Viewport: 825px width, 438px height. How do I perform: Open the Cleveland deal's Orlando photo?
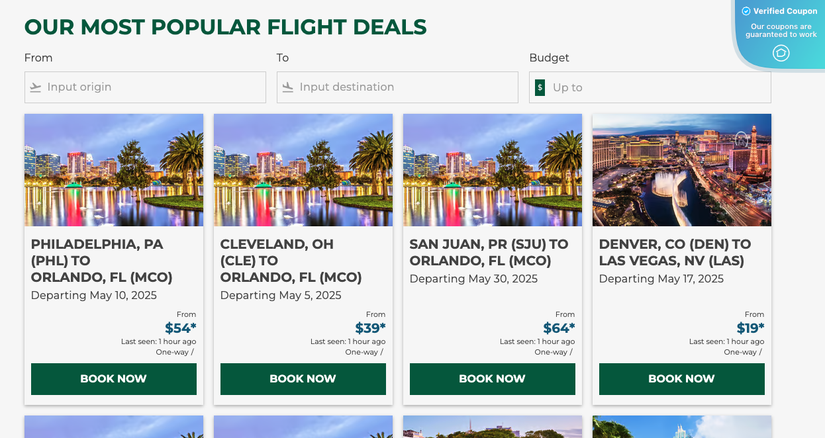coord(303,170)
